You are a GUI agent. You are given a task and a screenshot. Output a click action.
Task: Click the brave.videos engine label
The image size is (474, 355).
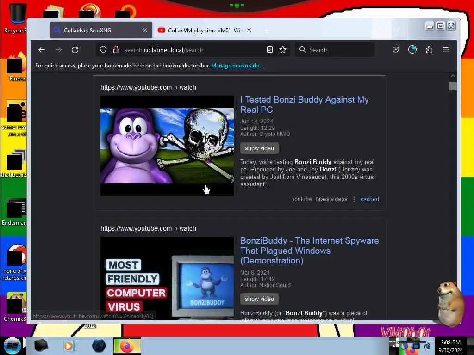(331, 199)
